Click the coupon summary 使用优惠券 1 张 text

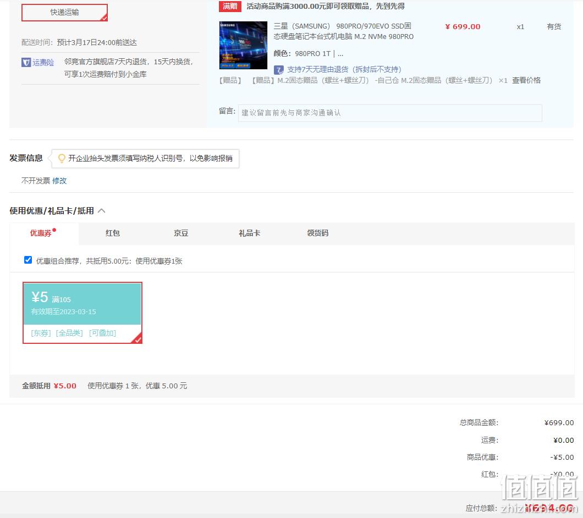[x=137, y=386]
